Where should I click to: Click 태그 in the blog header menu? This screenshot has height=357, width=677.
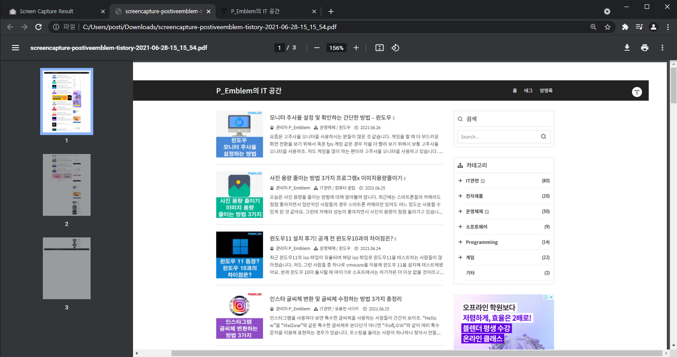pyautogui.click(x=528, y=90)
